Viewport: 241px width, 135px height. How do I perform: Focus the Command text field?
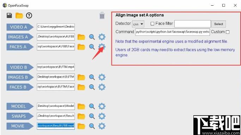coord(173,32)
